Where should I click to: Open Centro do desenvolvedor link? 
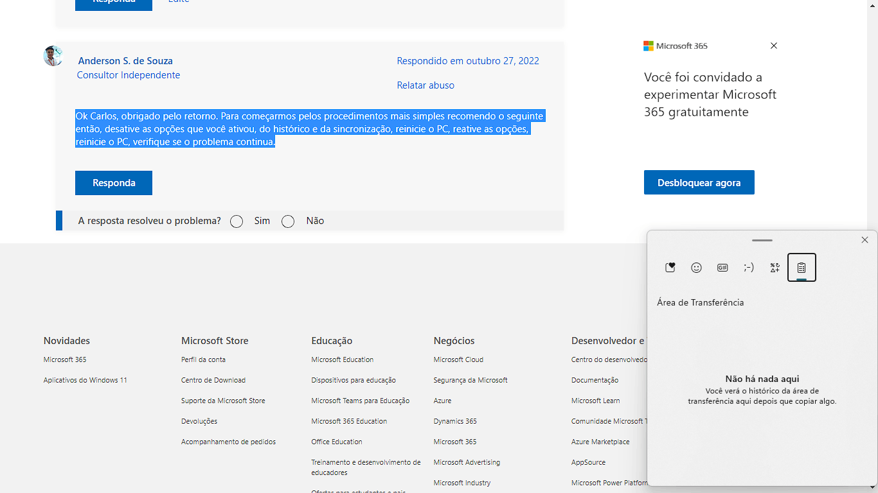[609, 359]
